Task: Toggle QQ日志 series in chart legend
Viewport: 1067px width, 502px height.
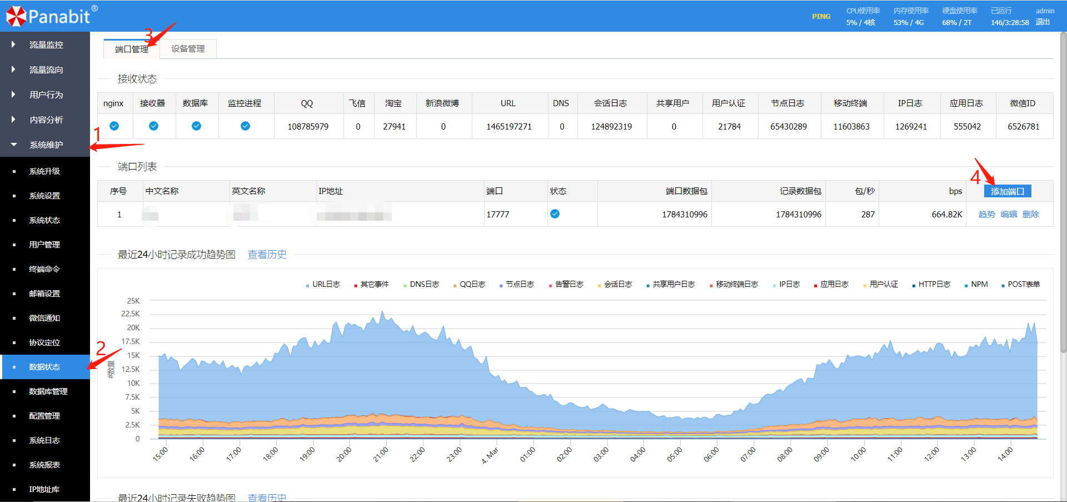Action: coord(472,285)
